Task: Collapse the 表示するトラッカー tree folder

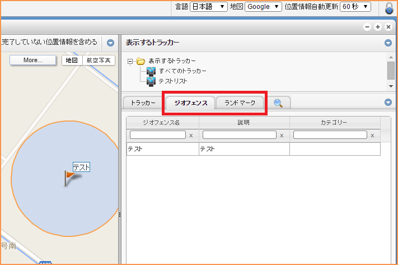Action: [130, 61]
